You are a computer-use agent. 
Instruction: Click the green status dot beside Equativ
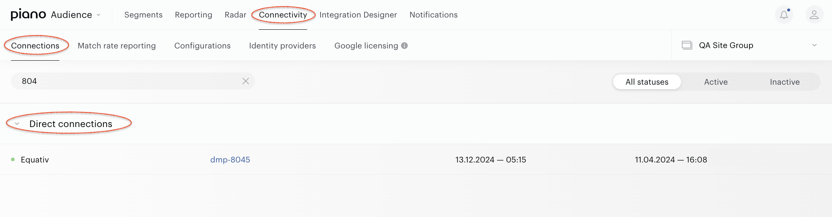click(13, 160)
